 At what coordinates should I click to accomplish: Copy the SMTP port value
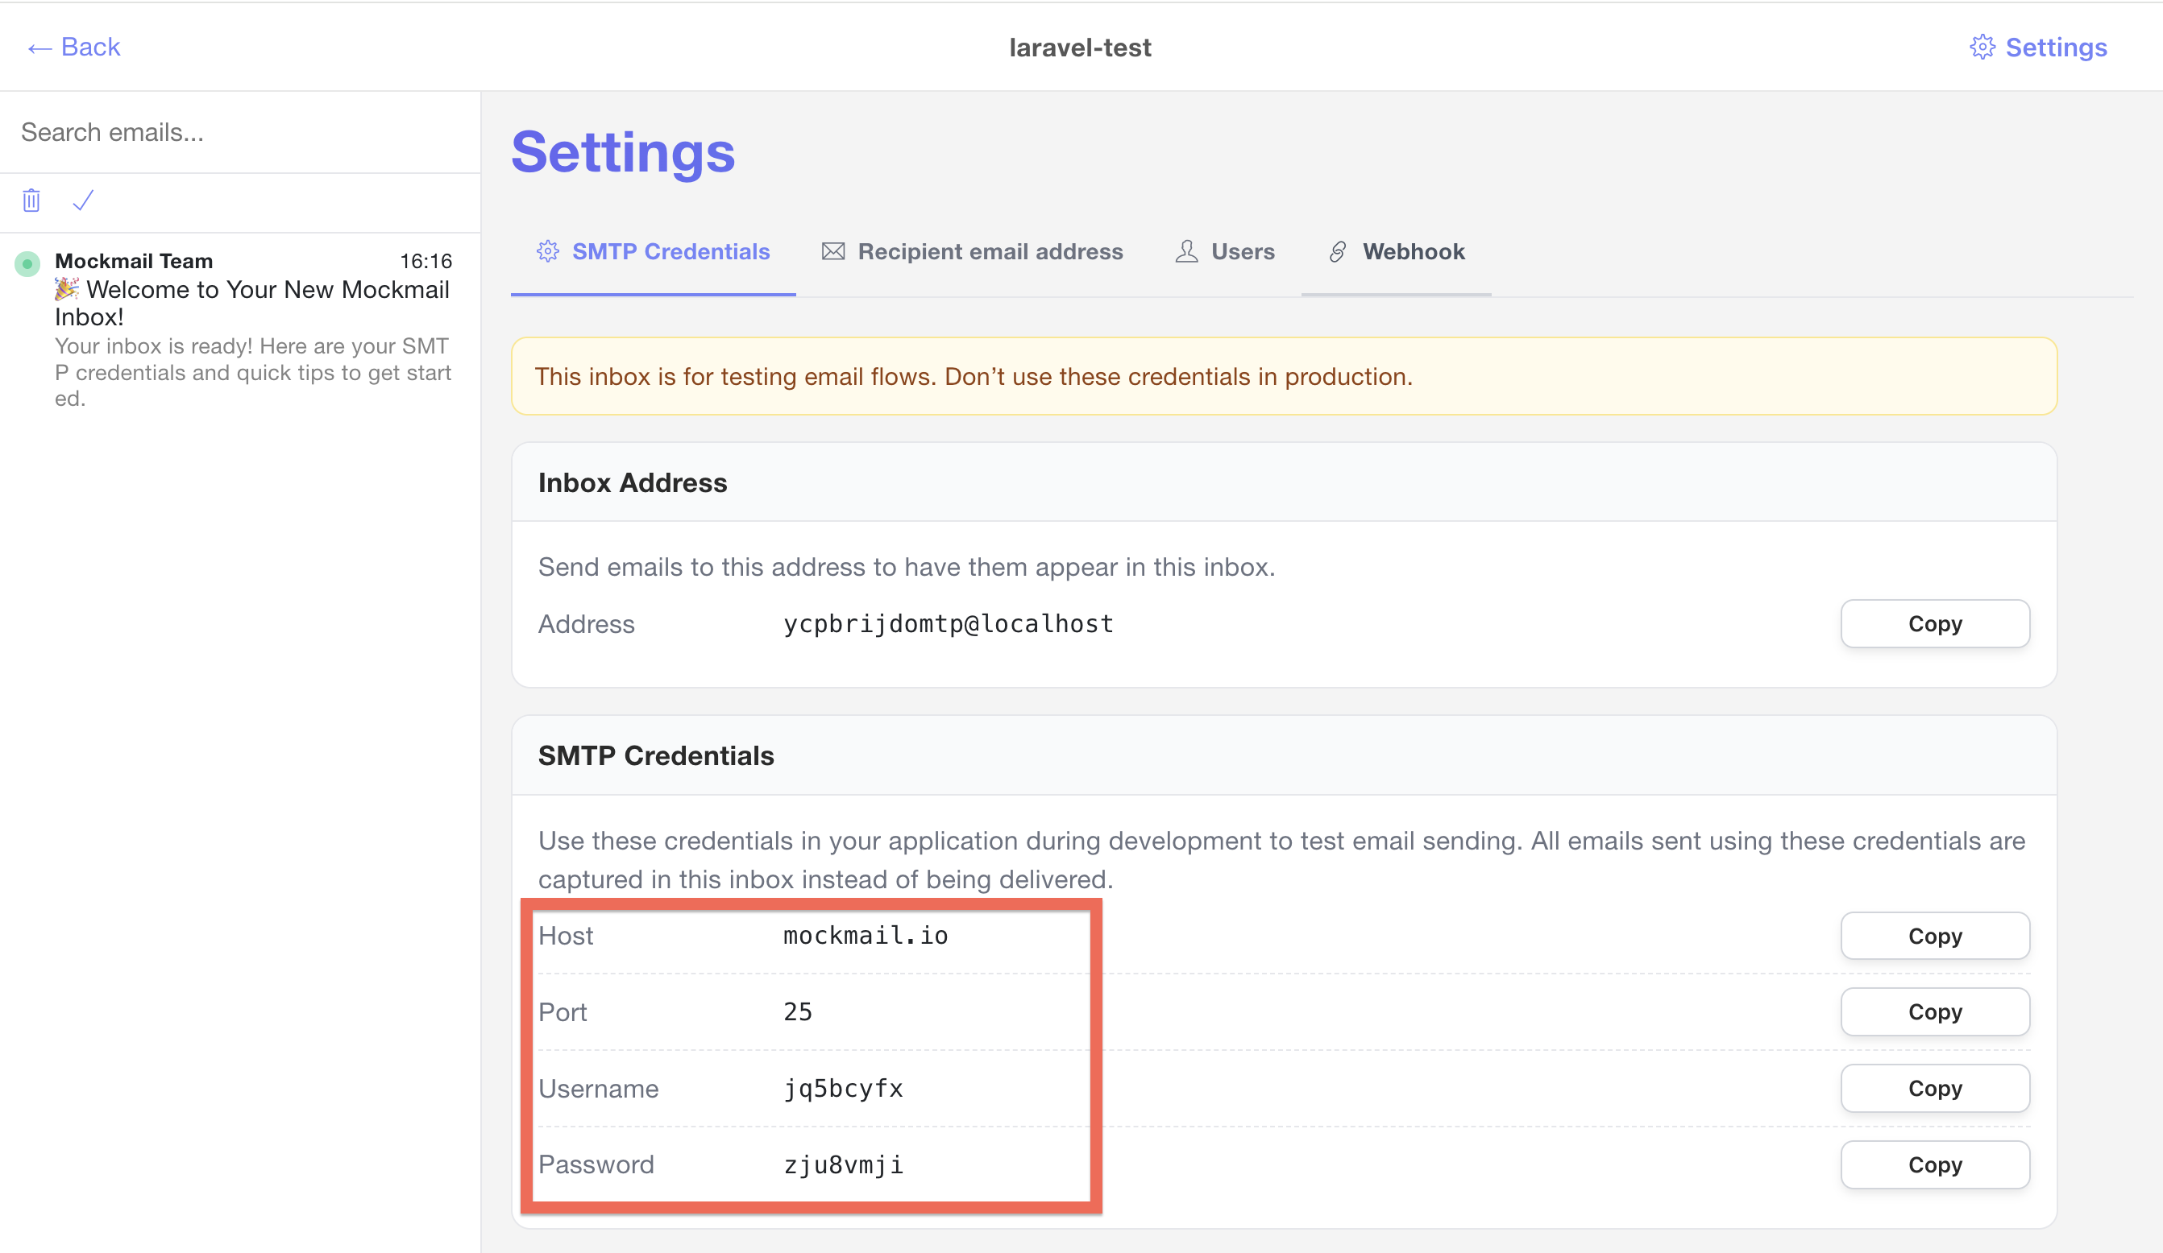1935,1012
